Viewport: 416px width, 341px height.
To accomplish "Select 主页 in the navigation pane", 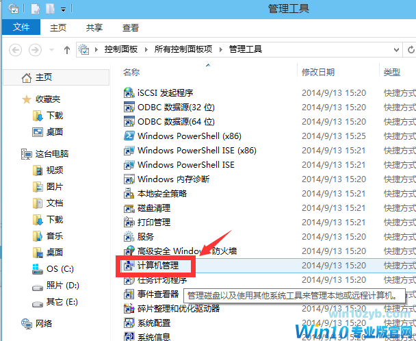I will coord(56,77).
